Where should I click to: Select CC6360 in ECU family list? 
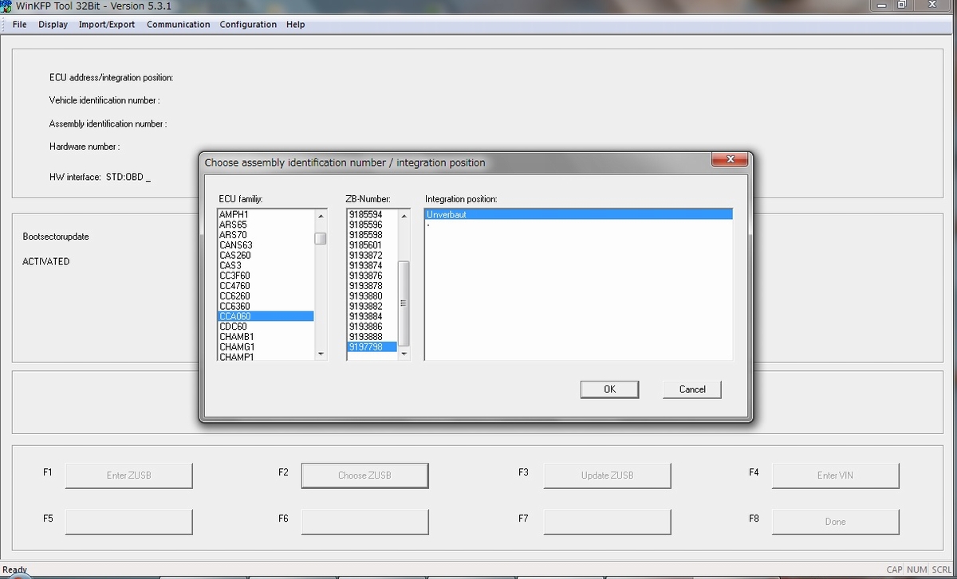coord(266,306)
